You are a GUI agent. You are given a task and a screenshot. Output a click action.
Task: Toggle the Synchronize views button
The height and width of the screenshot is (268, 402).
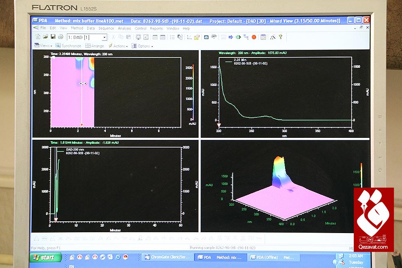(x=68, y=46)
